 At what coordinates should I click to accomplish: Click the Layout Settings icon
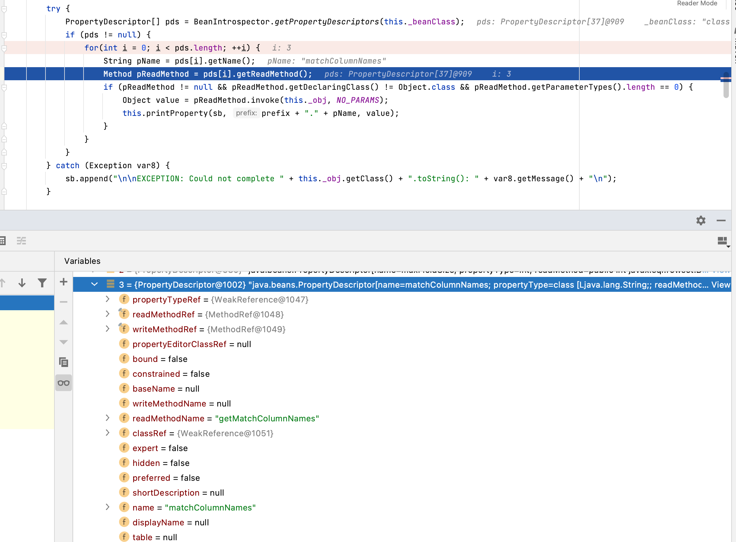(723, 241)
